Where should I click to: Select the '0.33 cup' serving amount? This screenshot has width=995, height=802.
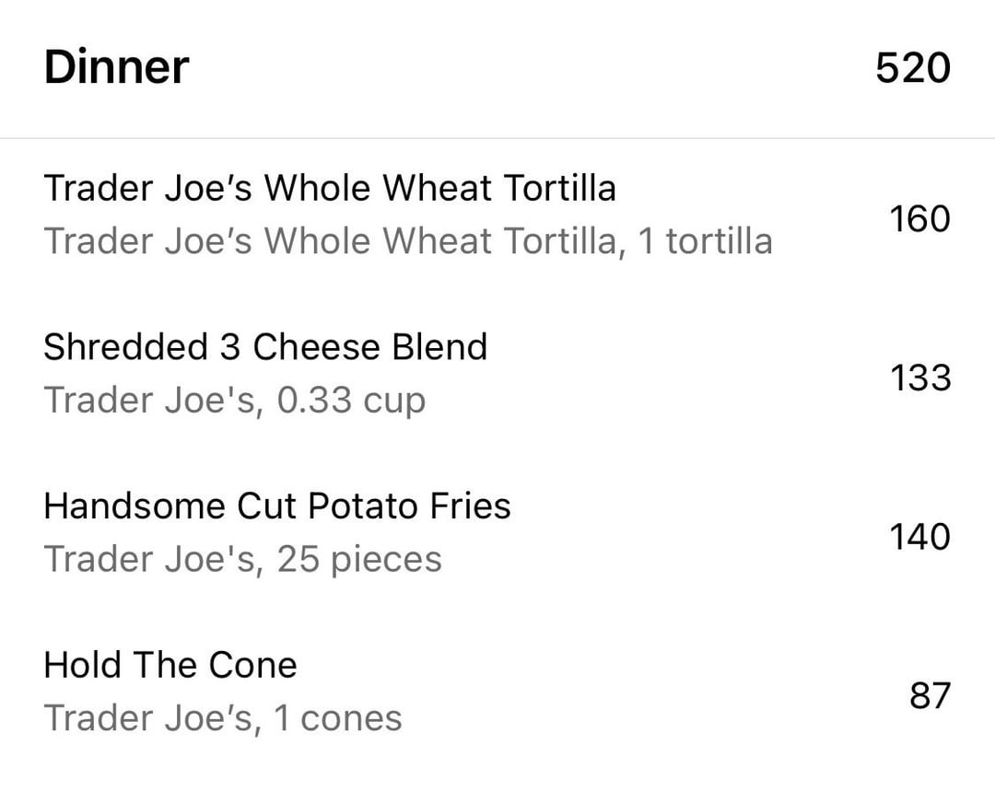[351, 401]
